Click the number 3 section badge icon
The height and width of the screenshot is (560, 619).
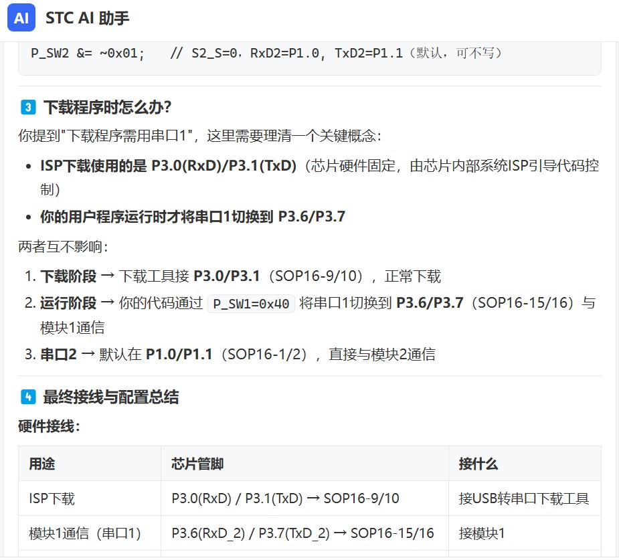coord(28,107)
